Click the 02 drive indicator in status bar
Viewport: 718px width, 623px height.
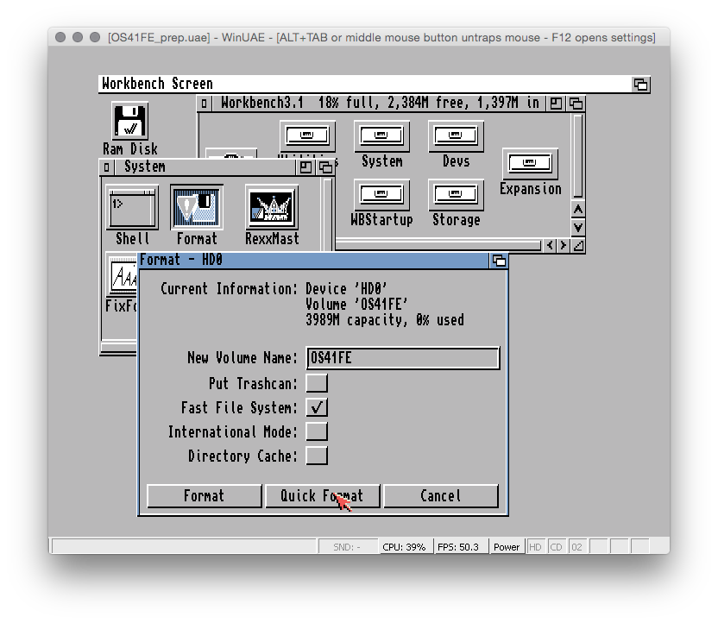click(577, 547)
